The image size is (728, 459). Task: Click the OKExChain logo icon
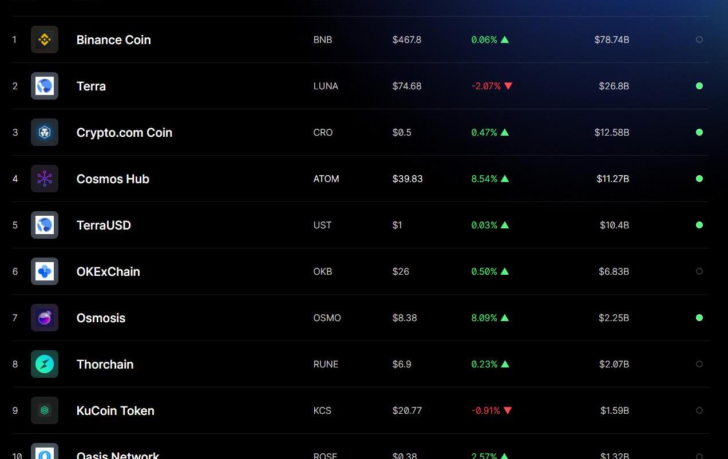pyautogui.click(x=45, y=271)
